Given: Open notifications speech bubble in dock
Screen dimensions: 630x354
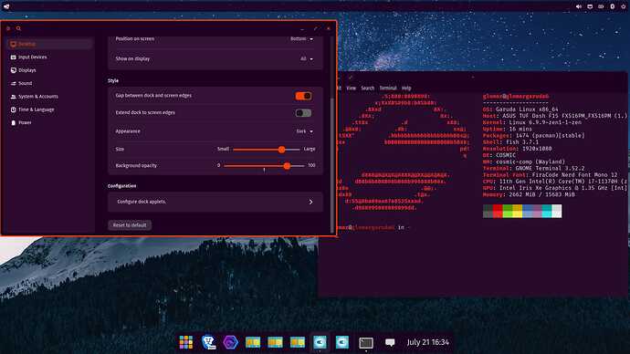Looking at the screenshot, I should point(390,342).
